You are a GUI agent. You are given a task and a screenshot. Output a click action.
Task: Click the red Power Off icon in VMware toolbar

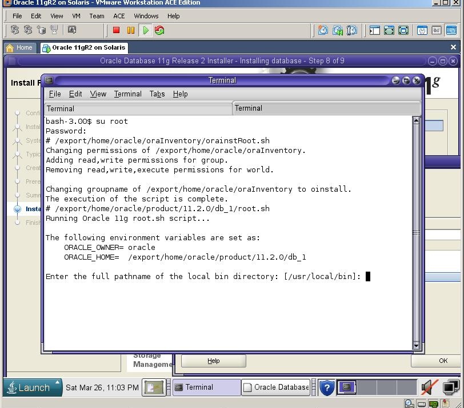click(x=116, y=30)
